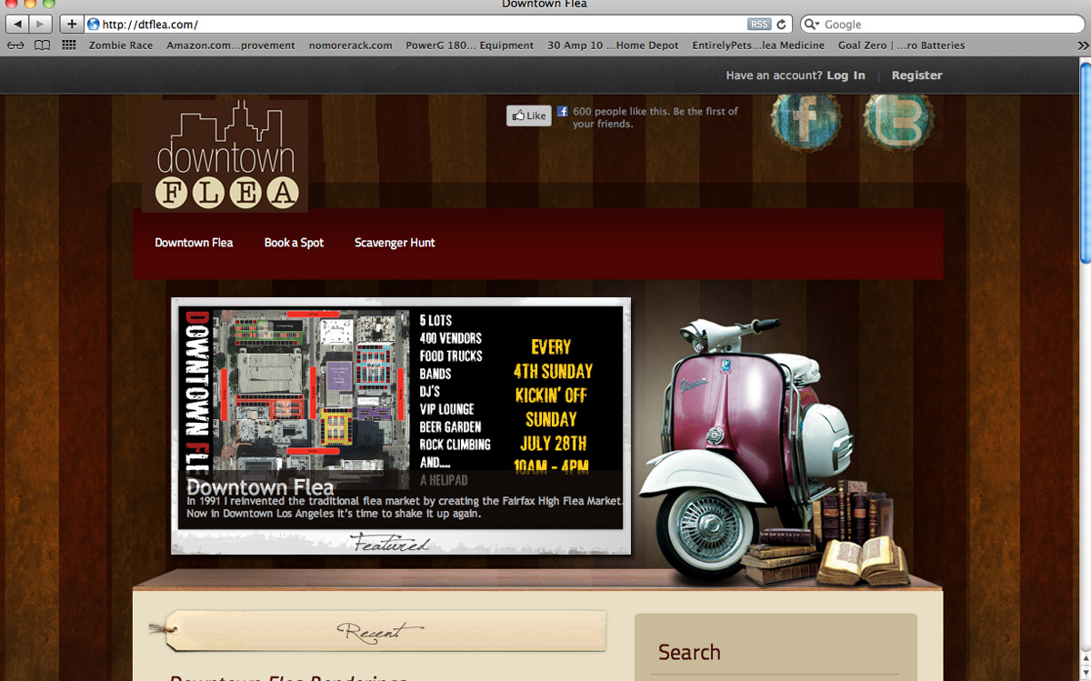Image resolution: width=1091 pixels, height=681 pixels.
Task: Like the page on Facebook
Action: pos(529,115)
